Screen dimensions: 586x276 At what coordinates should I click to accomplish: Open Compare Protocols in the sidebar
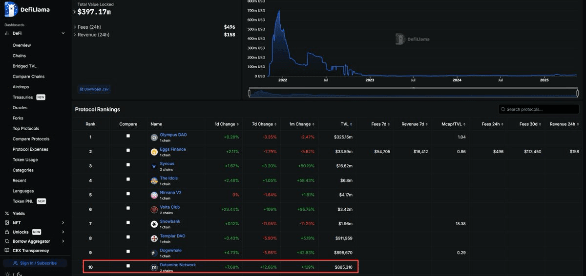click(x=31, y=139)
